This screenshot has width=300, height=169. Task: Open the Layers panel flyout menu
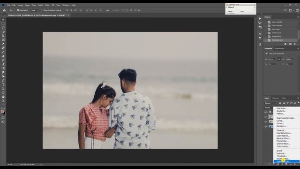coord(298,98)
